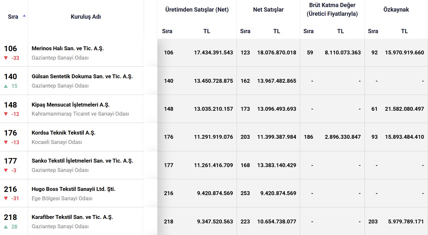Click green up arrow under rank 140
The width and height of the screenshot is (428, 235).
coord(6,86)
